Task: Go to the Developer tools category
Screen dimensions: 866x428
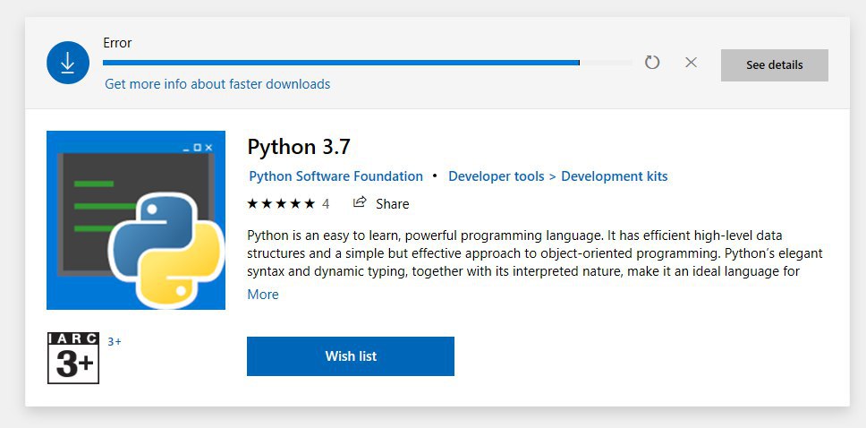Action: [496, 176]
